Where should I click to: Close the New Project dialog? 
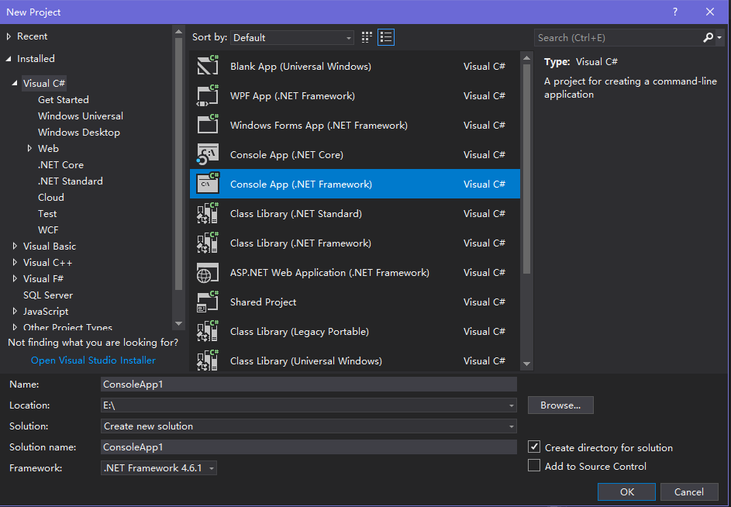tap(709, 12)
